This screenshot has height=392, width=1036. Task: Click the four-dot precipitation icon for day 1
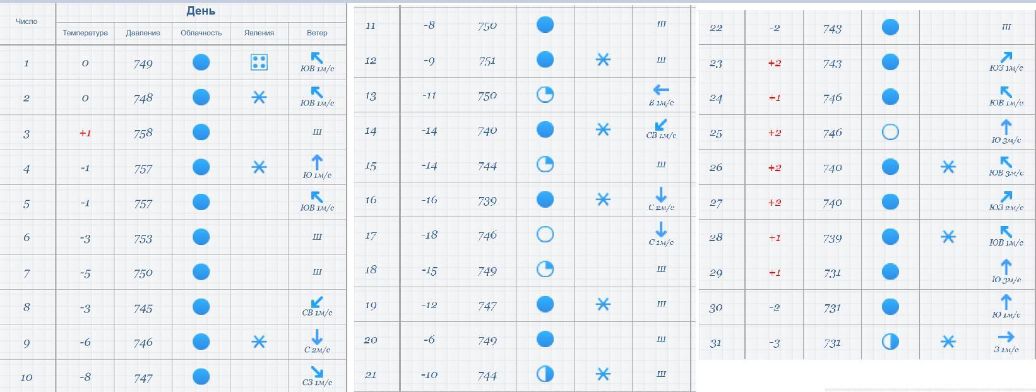[x=259, y=62]
